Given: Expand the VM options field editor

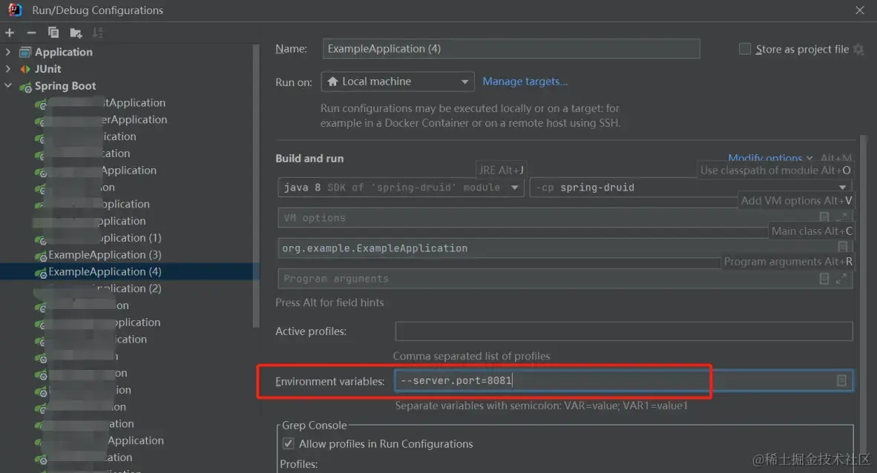Looking at the screenshot, I should (841, 216).
